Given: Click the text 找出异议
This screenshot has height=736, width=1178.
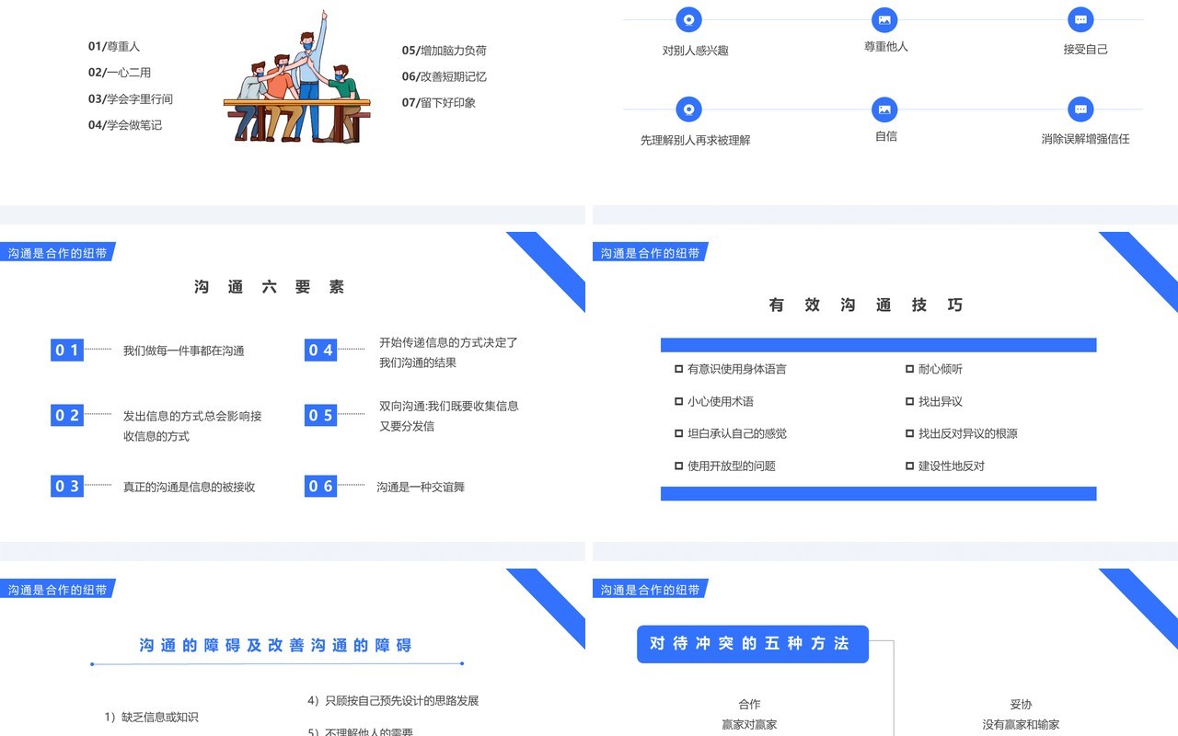Looking at the screenshot, I should 941,401.
